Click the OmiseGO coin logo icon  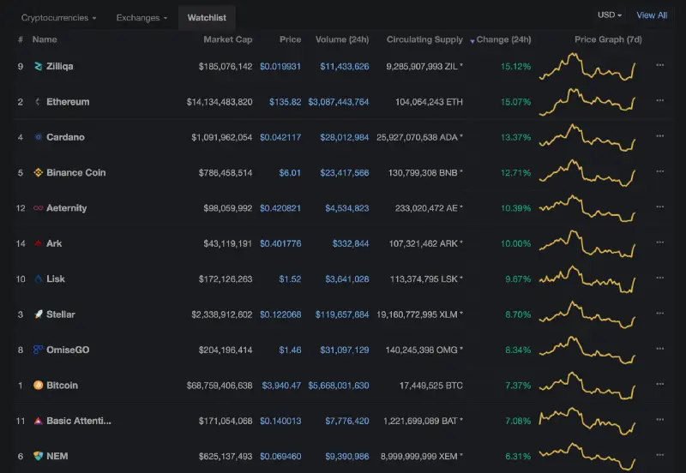tap(38, 350)
